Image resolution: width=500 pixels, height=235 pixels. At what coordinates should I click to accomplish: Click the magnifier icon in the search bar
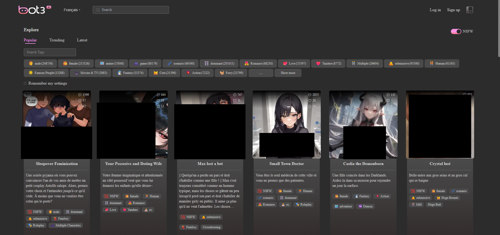[x=98, y=10]
